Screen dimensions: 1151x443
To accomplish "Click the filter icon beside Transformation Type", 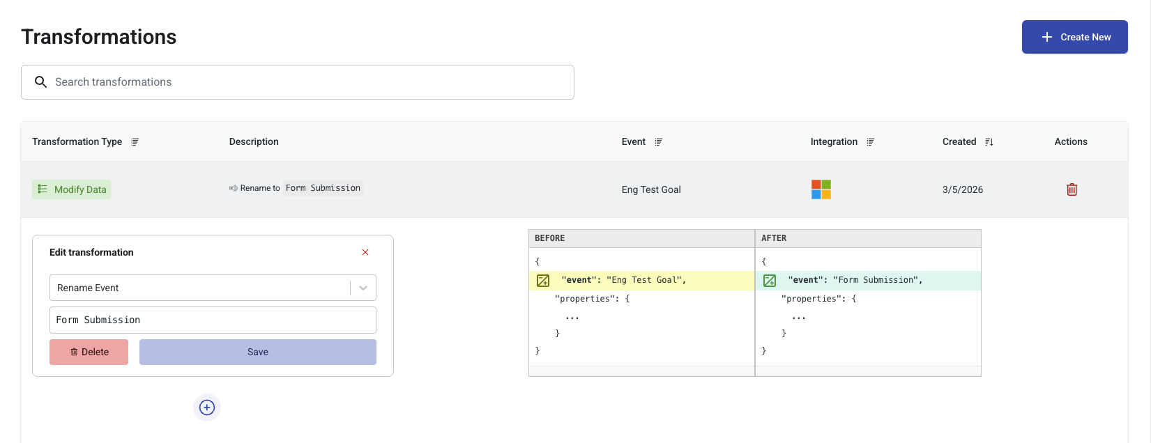I will (135, 142).
